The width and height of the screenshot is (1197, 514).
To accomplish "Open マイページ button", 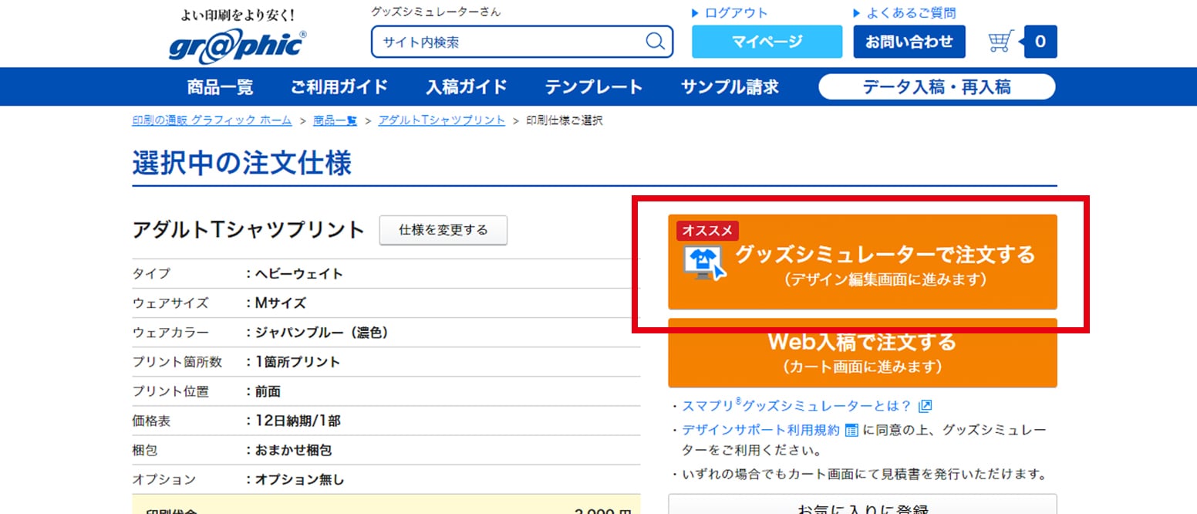I will (767, 42).
